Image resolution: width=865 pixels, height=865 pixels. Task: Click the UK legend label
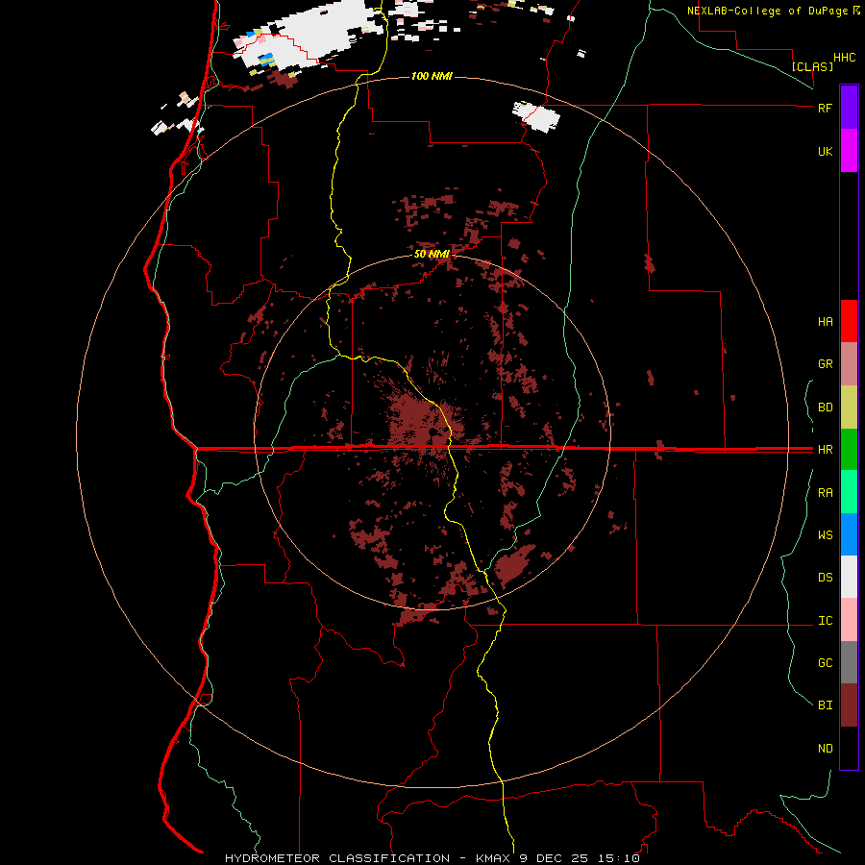point(825,151)
